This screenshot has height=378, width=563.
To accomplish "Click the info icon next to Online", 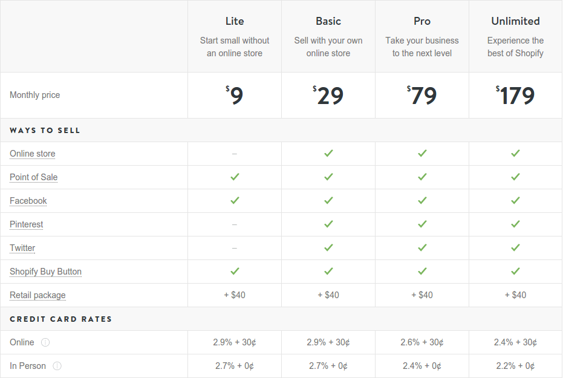I will pos(45,342).
